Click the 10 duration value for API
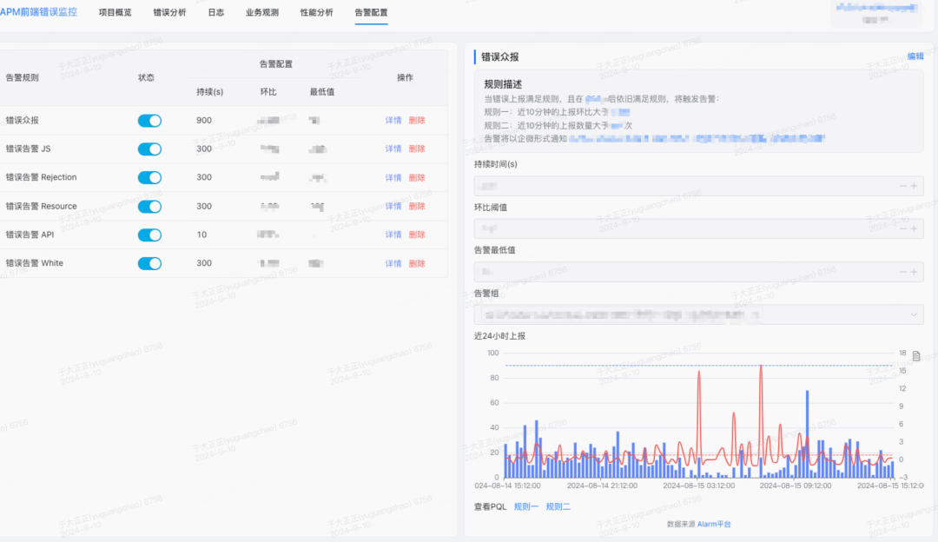The height and width of the screenshot is (542, 938). tap(201, 235)
